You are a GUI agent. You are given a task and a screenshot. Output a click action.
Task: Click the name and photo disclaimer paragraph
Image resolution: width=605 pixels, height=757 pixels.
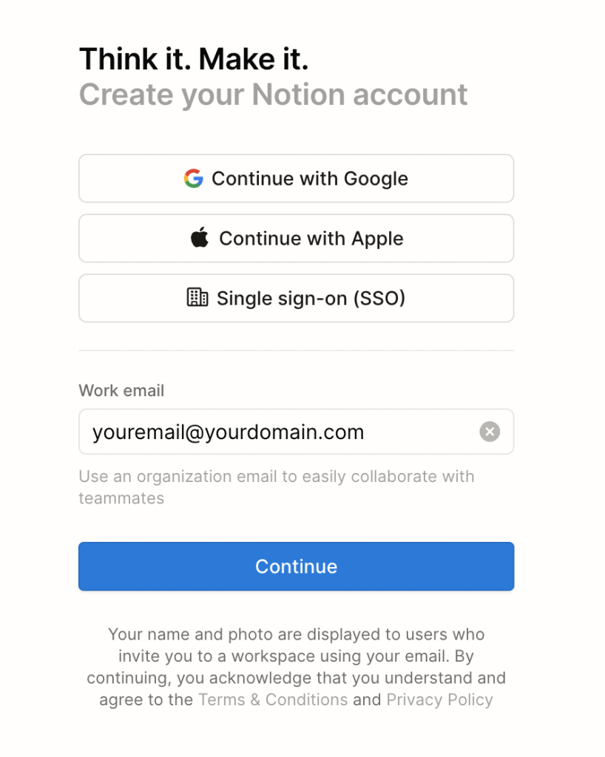coord(296,656)
